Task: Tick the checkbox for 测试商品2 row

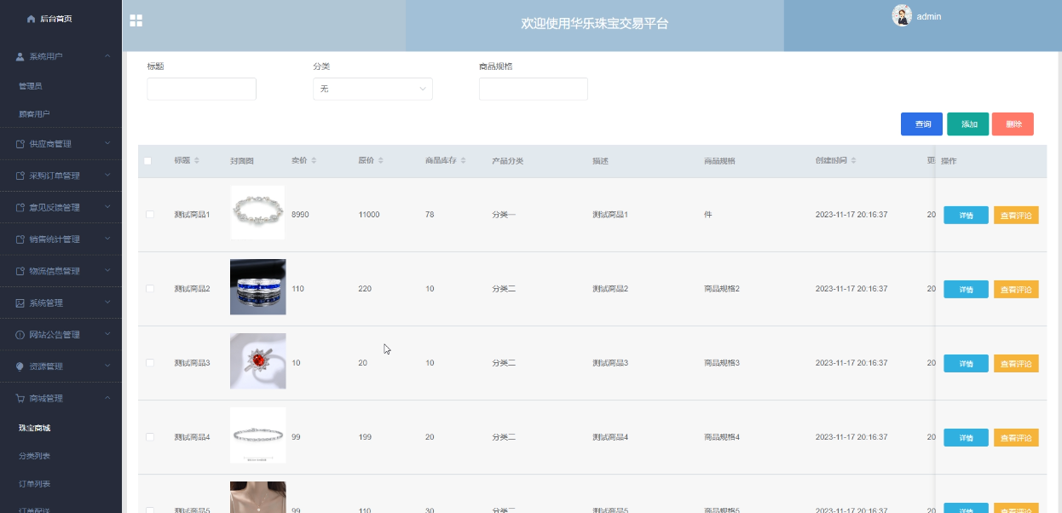Action: point(150,289)
